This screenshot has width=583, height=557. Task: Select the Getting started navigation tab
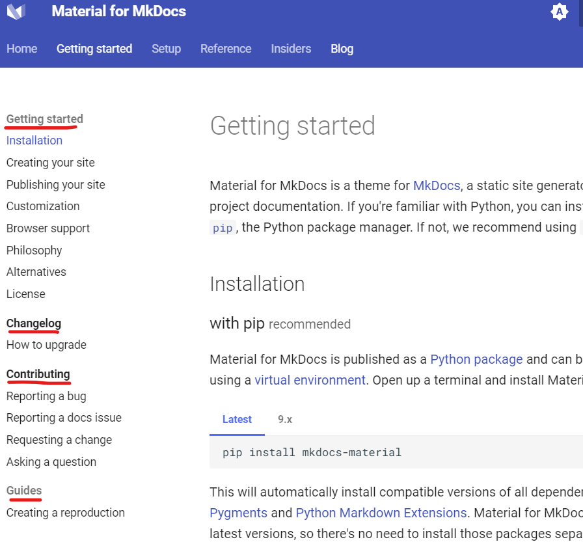[94, 49]
